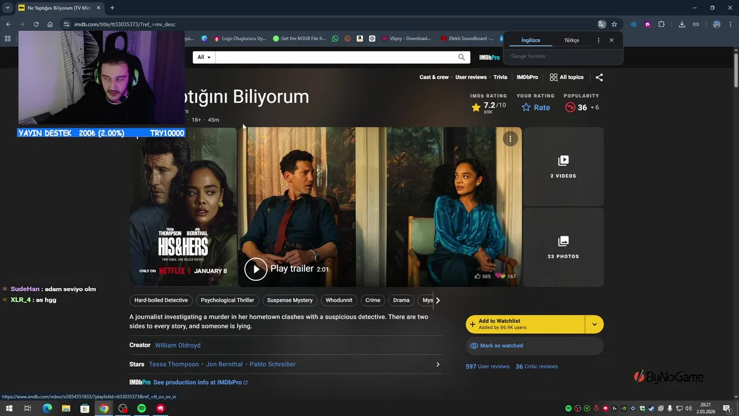Open Tessa Thompson's page
The width and height of the screenshot is (739, 416).
tap(174, 364)
